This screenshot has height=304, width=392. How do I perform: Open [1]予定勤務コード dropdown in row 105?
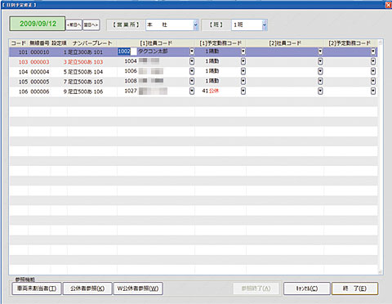243,81
